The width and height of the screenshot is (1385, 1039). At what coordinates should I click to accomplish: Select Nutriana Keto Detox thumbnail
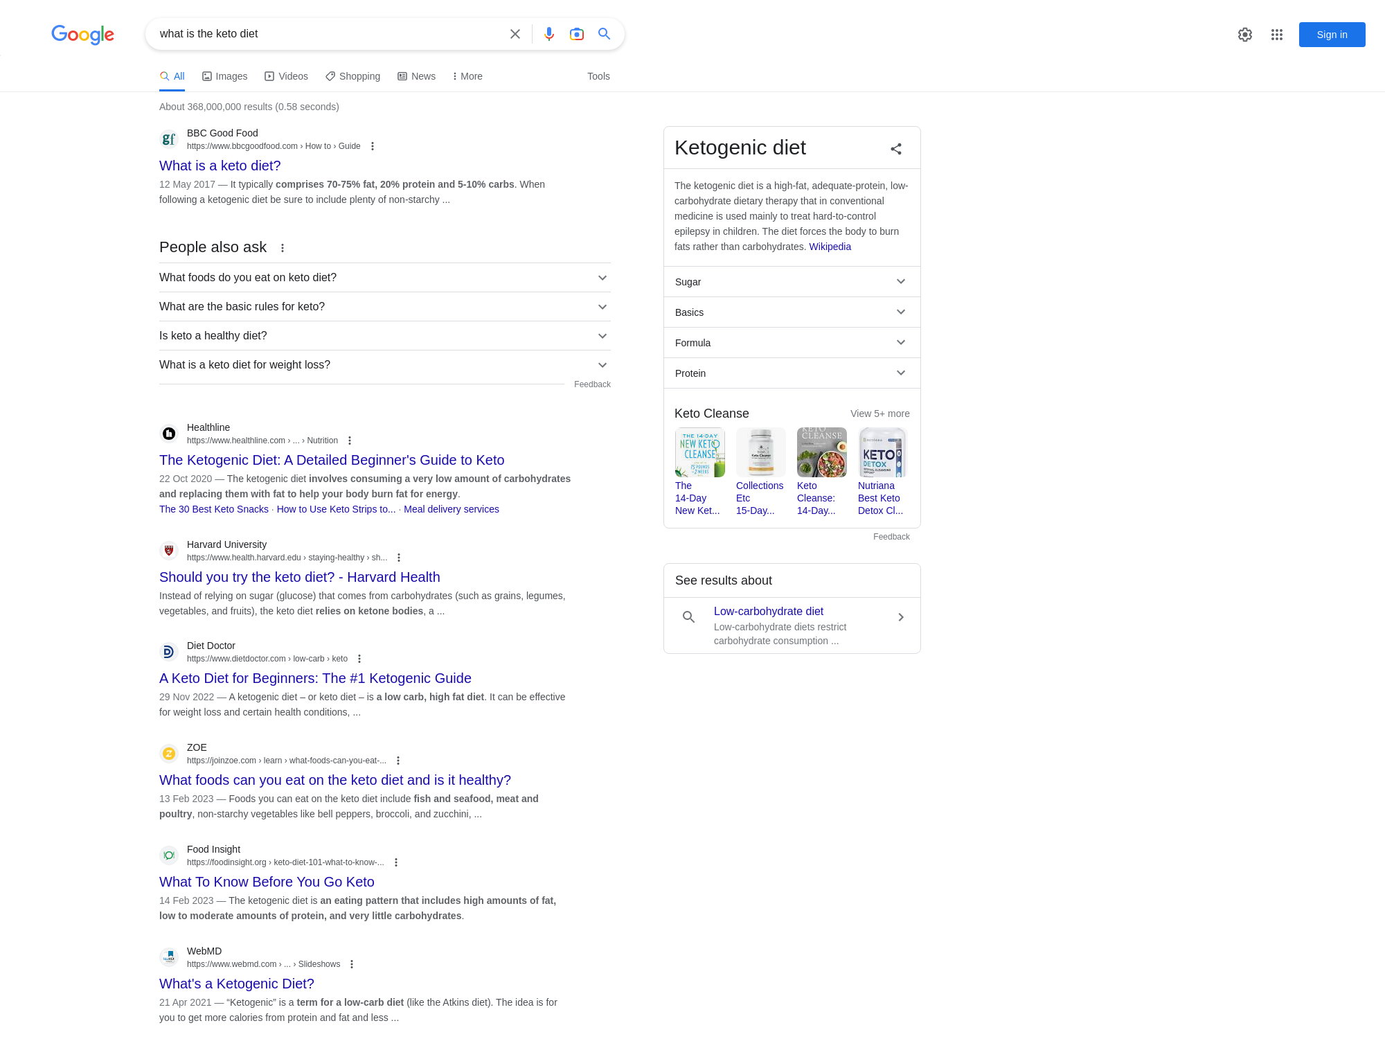882,452
